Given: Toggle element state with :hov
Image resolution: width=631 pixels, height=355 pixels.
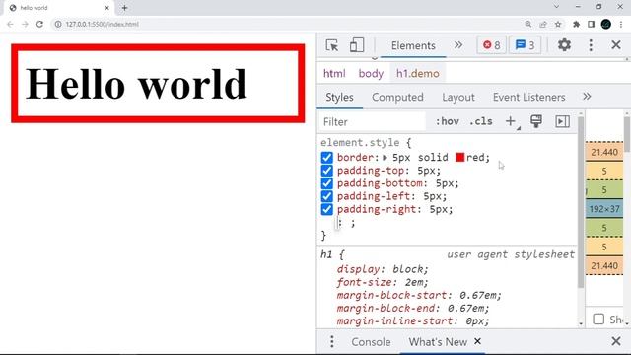Looking at the screenshot, I should [x=448, y=121].
